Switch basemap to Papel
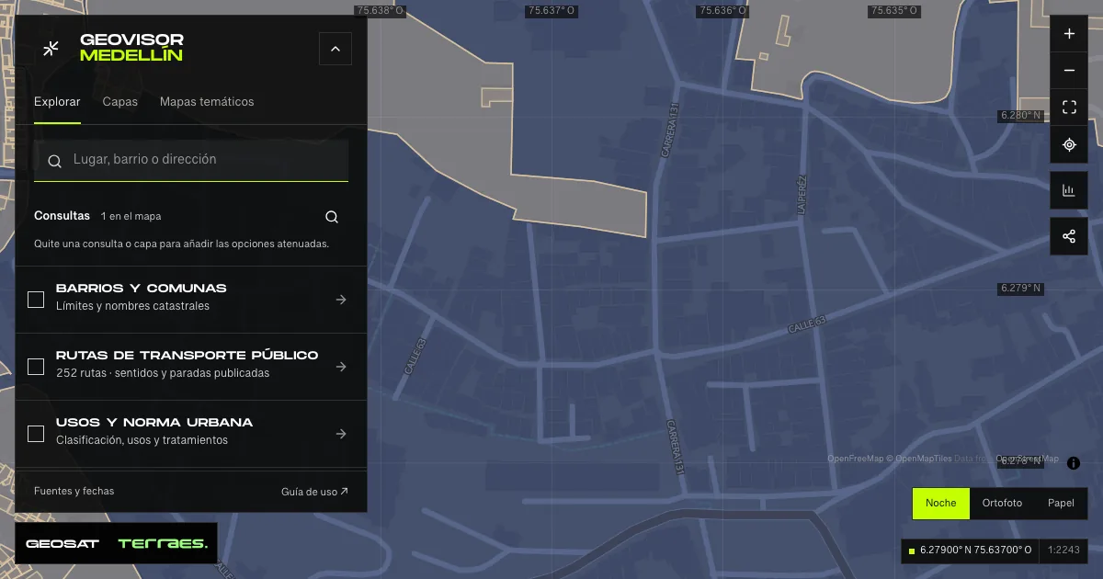 coord(1061,504)
